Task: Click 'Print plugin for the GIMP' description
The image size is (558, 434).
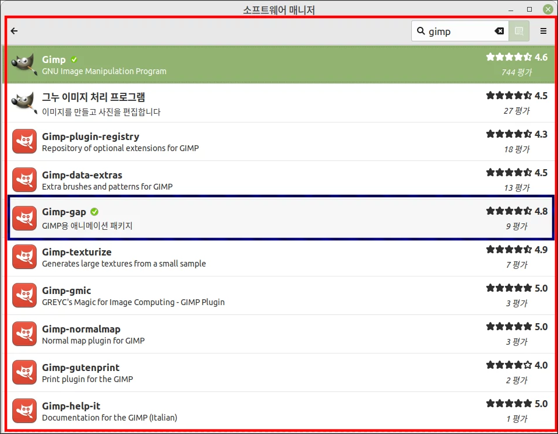Action: [x=87, y=379]
